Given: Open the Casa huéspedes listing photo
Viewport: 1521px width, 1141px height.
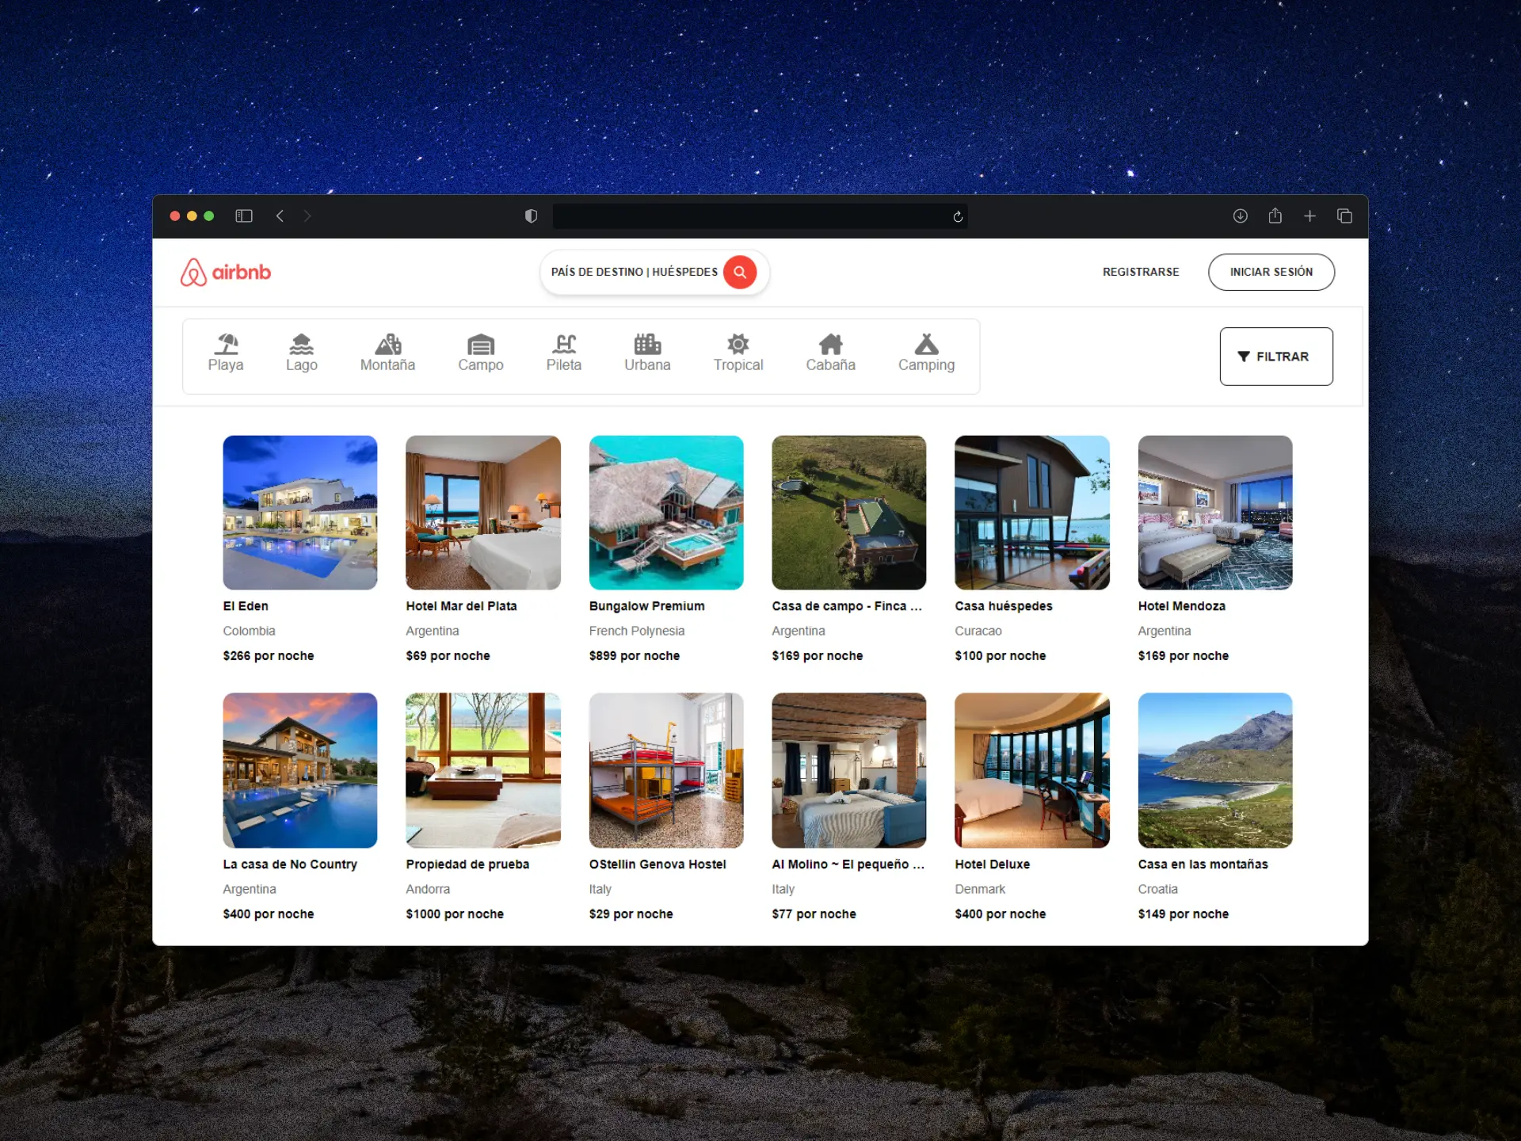Looking at the screenshot, I should [x=1032, y=513].
